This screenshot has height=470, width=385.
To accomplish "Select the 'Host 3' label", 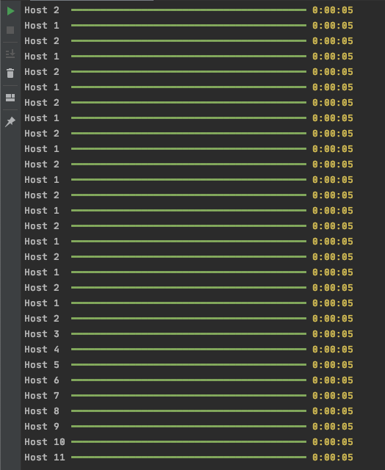I will 42,334.
